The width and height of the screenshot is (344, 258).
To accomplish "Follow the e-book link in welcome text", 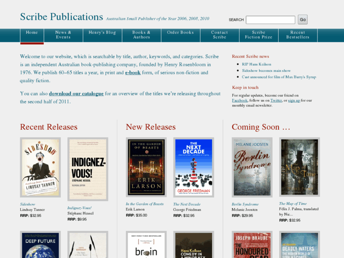I will (133, 73).
